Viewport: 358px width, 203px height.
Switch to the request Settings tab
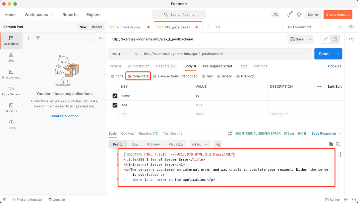click(261, 66)
